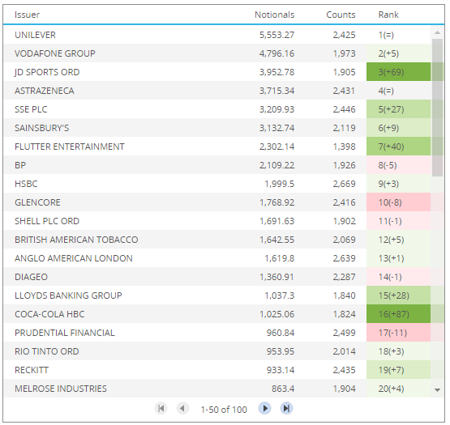This screenshot has width=450, height=425.
Task: Select the ANGLO AMERICAN LONDON issuer name
Action: tap(74, 258)
